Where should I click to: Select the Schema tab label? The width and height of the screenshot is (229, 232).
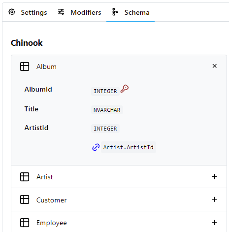(137, 12)
